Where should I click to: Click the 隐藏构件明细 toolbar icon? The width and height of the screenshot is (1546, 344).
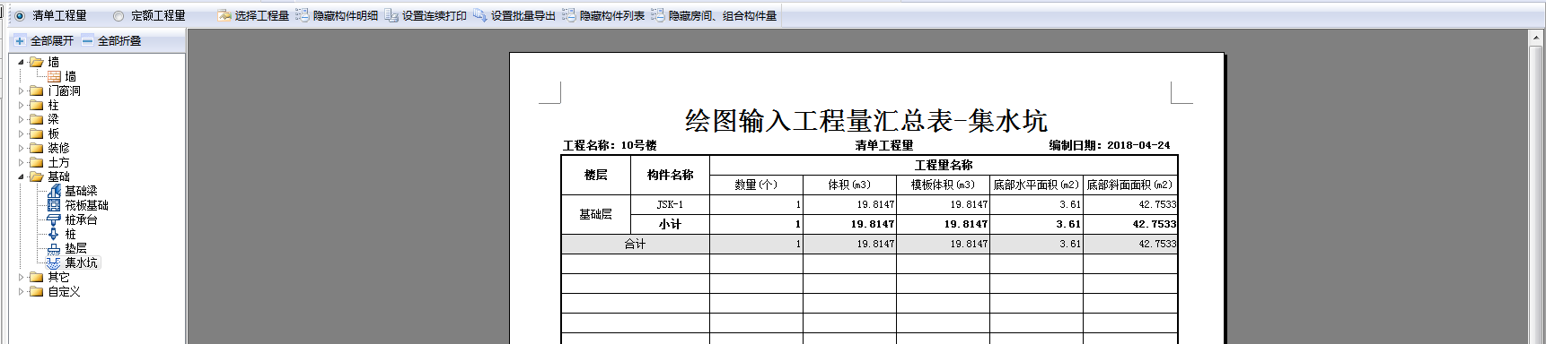pyautogui.click(x=303, y=15)
